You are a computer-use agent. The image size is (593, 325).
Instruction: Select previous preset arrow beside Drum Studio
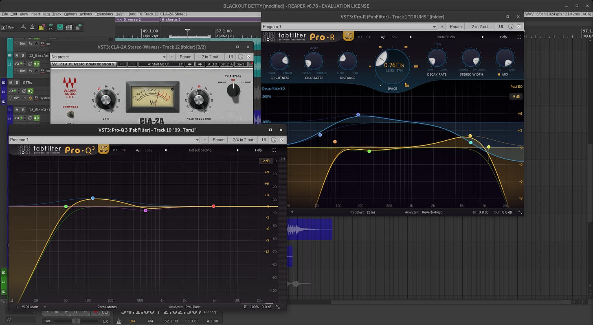click(x=411, y=37)
